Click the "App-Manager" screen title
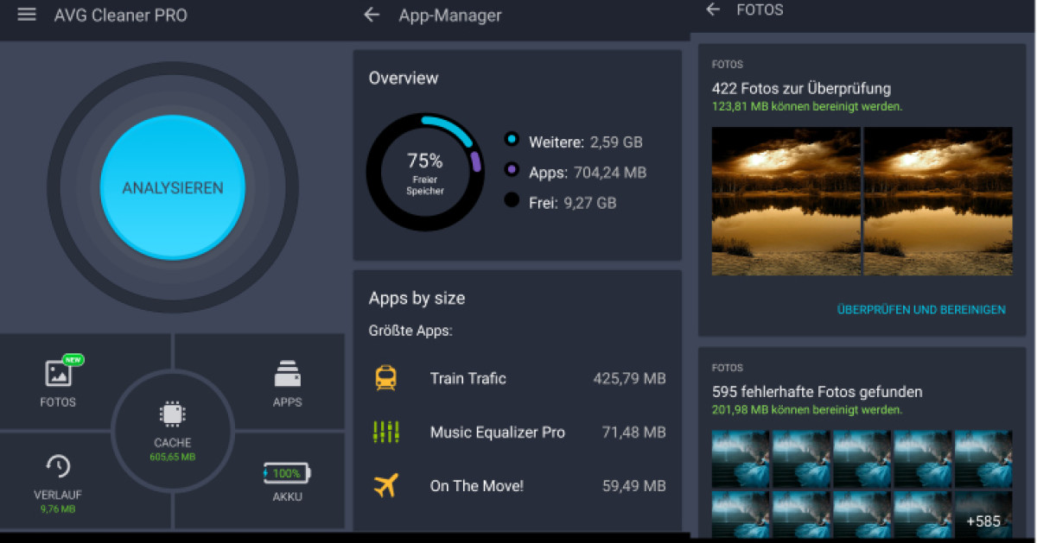Viewport: 1037px width, 543px height. pyautogui.click(x=450, y=16)
